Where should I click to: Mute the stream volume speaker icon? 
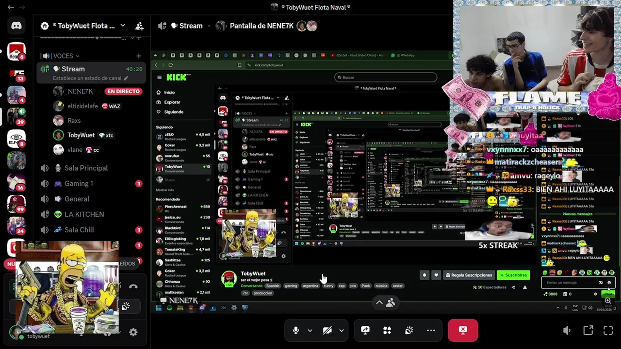(x=567, y=331)
